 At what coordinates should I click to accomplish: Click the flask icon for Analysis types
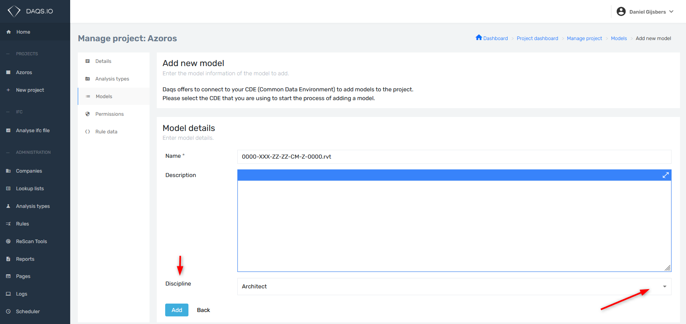[8, 206]
